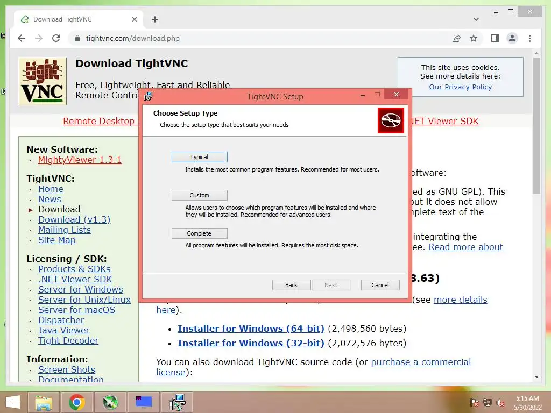Screen dimensions: 551x413
Task: Open File Explorer from the taskbar
Action: (x=43, y=402)
